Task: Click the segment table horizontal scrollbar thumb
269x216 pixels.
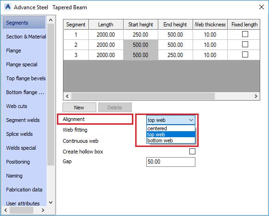Action: (143, 96)
